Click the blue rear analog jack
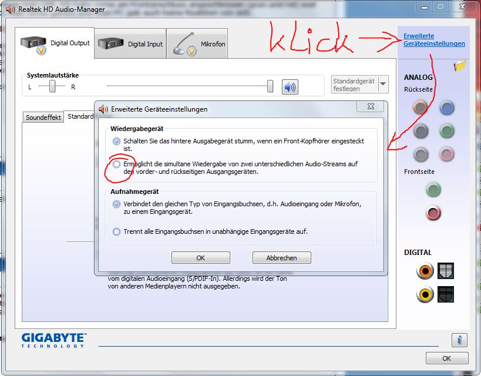This screenshot has width=481, height=376. coord(446,108)
